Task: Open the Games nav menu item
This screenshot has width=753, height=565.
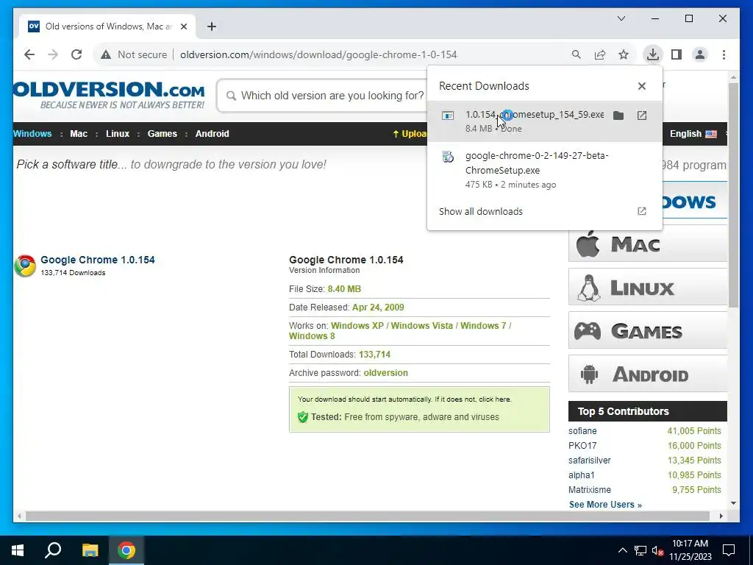Action: click(163, 134)
